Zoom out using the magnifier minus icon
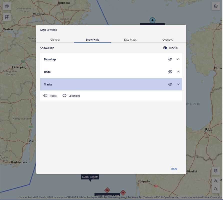The width and height of the screenshot is (223, 200). pyautogui.click(x=215, y=189)
